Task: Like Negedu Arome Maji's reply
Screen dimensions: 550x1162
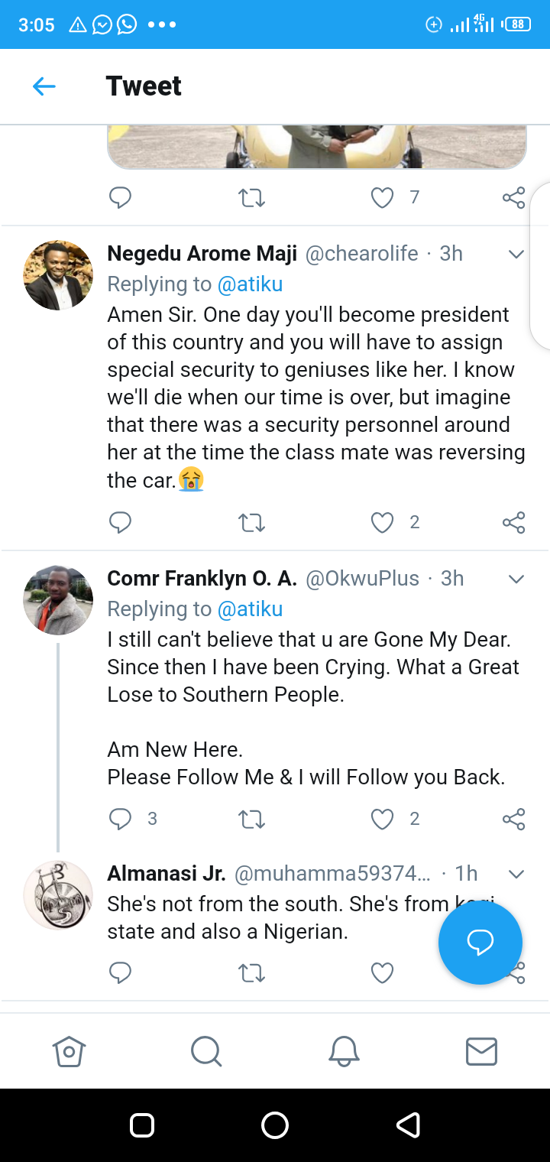Action: click(x=382, y=523)
